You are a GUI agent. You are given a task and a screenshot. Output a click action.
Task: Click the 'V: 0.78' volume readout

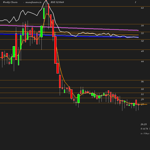point(144,129)
